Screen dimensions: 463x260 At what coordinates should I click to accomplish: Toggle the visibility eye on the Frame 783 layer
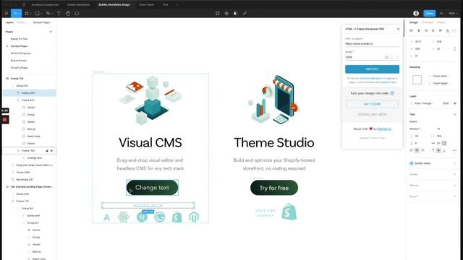(51, 151)
